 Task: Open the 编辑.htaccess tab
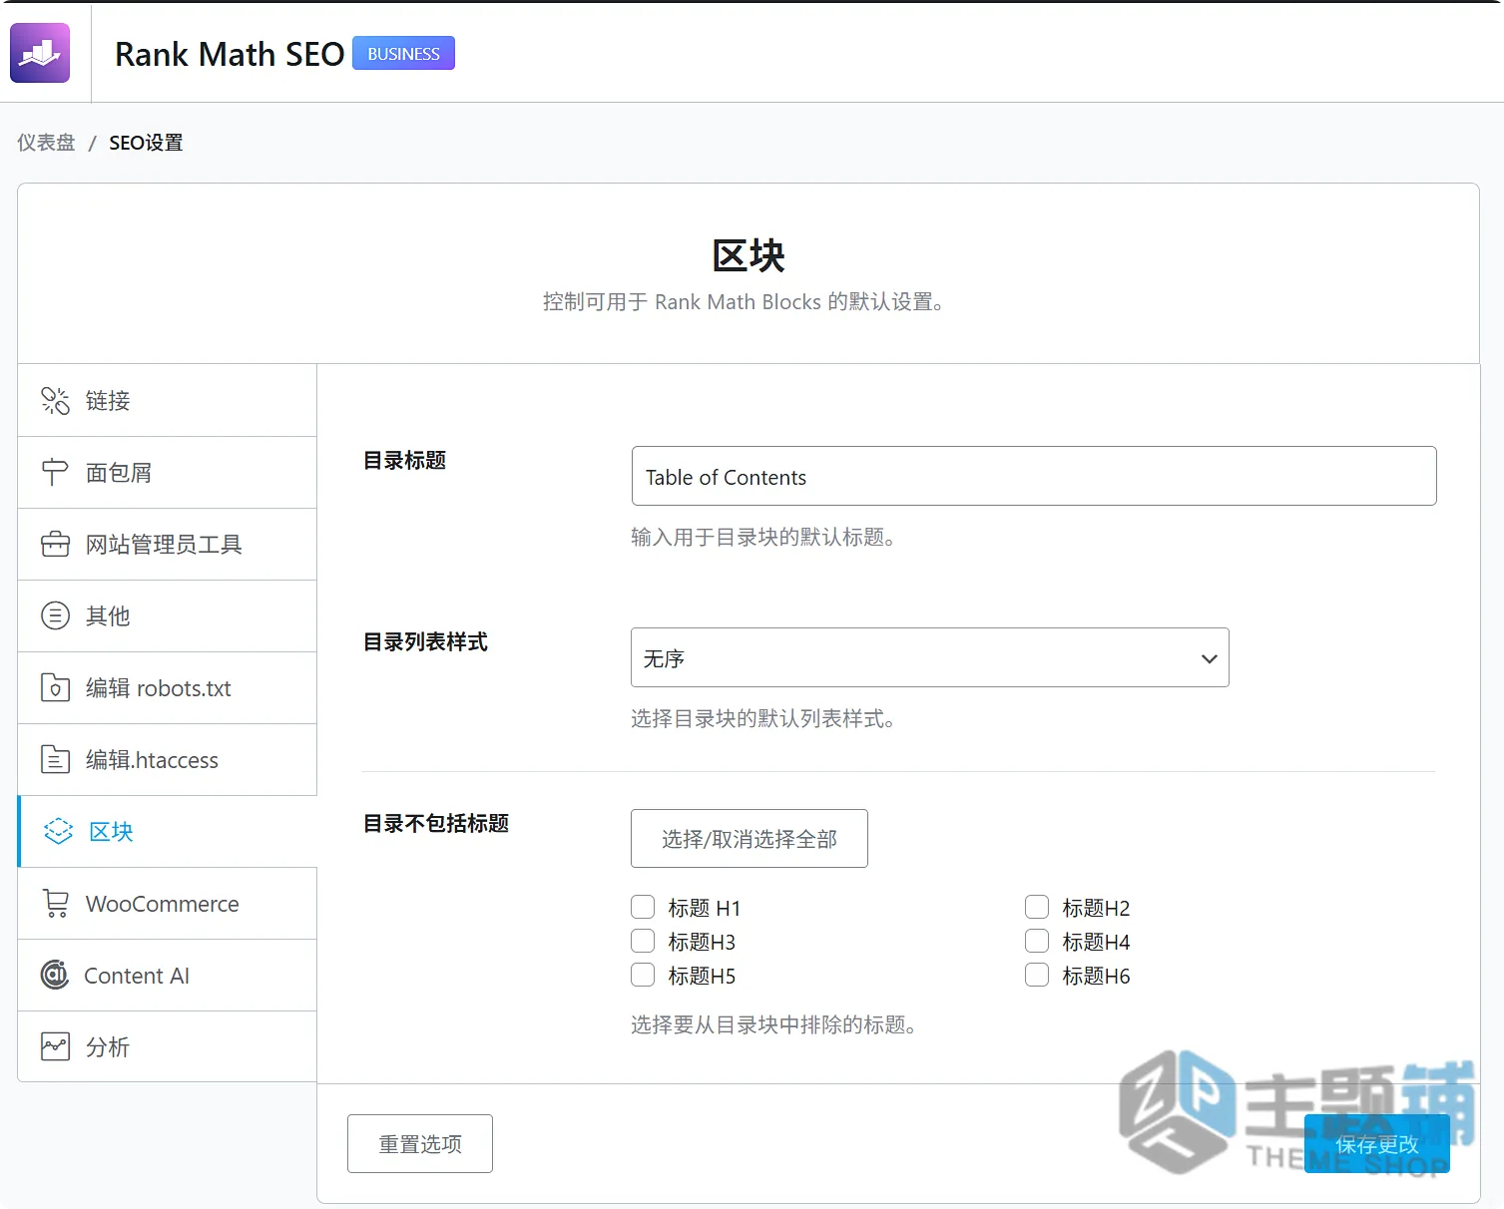168,760
